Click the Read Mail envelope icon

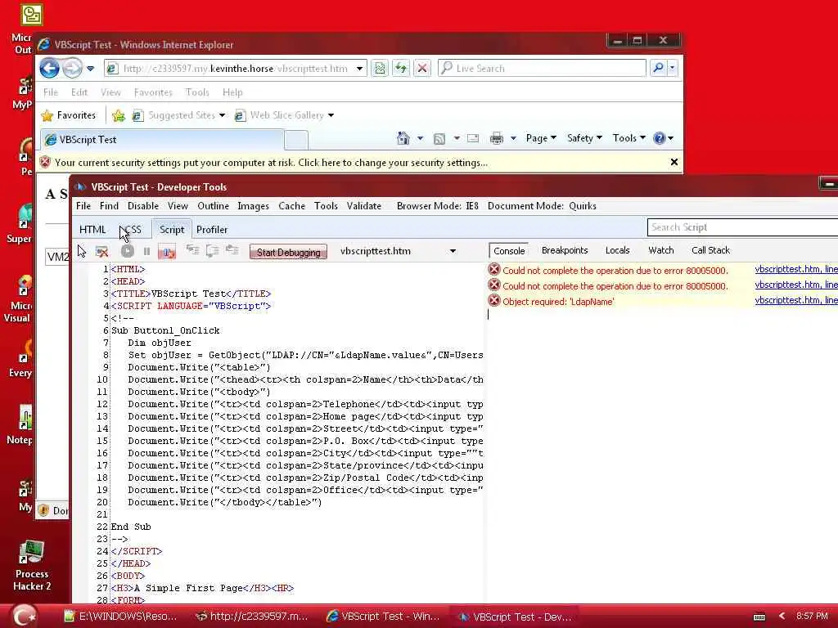click(x=473, y=138)
